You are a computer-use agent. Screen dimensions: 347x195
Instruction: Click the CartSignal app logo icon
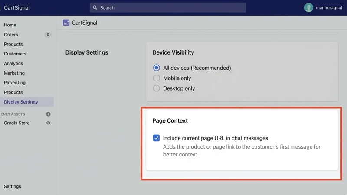pyautogui.click(x=66, y=23)
